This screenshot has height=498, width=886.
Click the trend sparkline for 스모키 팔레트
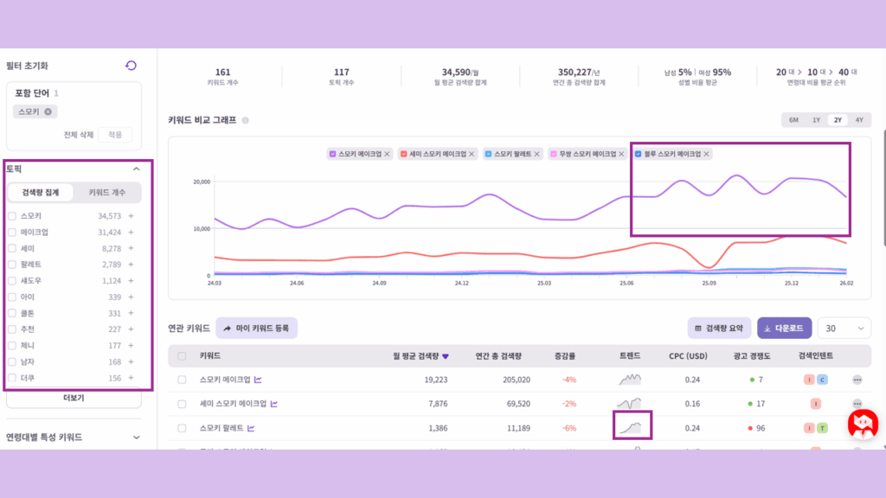[632, 426]
